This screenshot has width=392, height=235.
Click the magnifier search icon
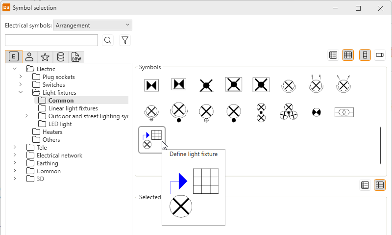click(108, 40)
